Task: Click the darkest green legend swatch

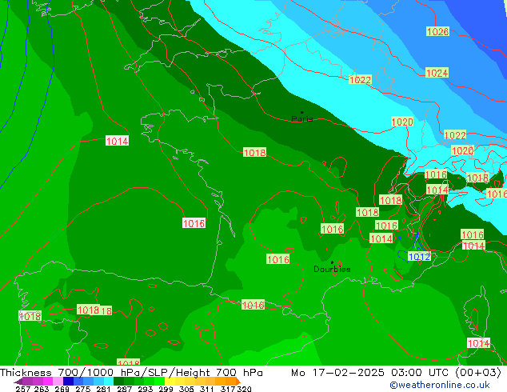Action: (x=118, y=381)
